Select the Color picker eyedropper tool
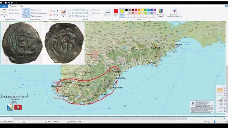Viewport: 228px width, 128px height. coord(54,15)
